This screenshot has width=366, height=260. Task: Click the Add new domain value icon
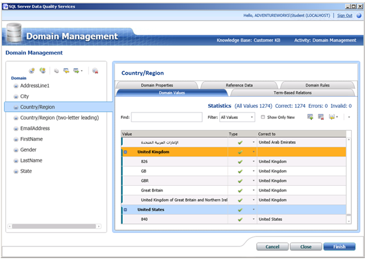[310, 117]
